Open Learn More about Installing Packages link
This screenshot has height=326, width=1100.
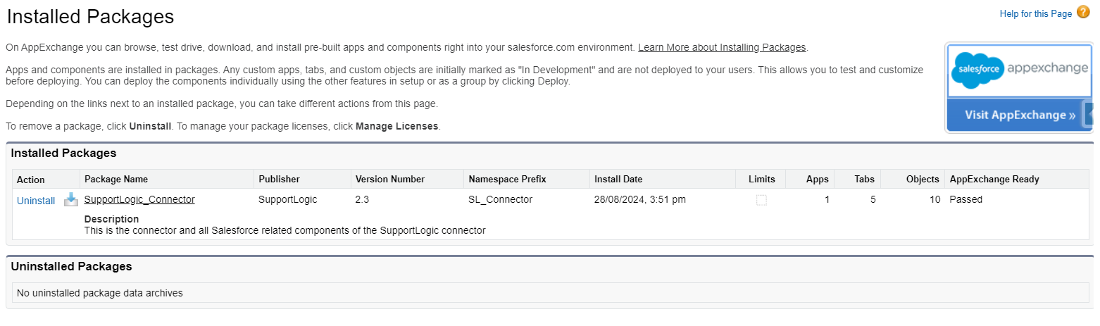coord(722,47)
